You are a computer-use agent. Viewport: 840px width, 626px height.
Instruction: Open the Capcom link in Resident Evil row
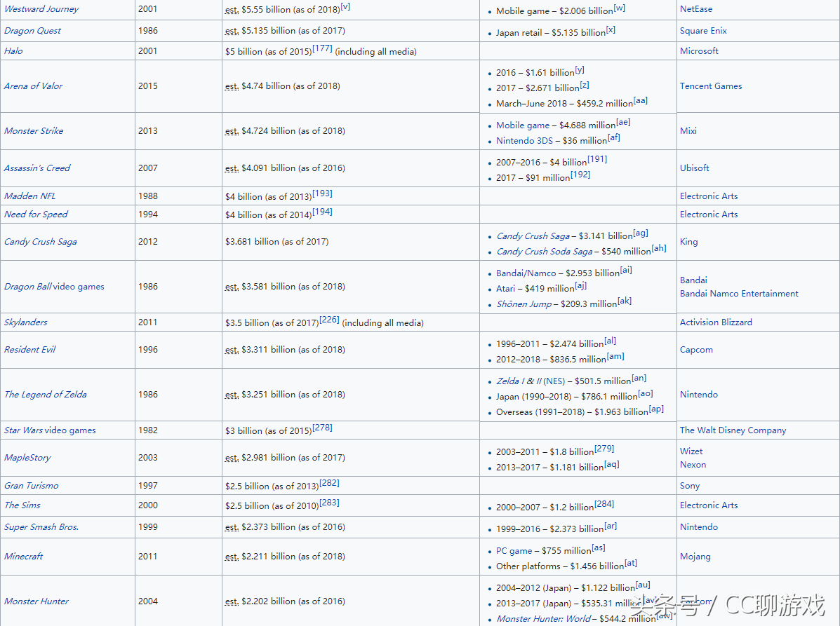[x=696, y=350]
